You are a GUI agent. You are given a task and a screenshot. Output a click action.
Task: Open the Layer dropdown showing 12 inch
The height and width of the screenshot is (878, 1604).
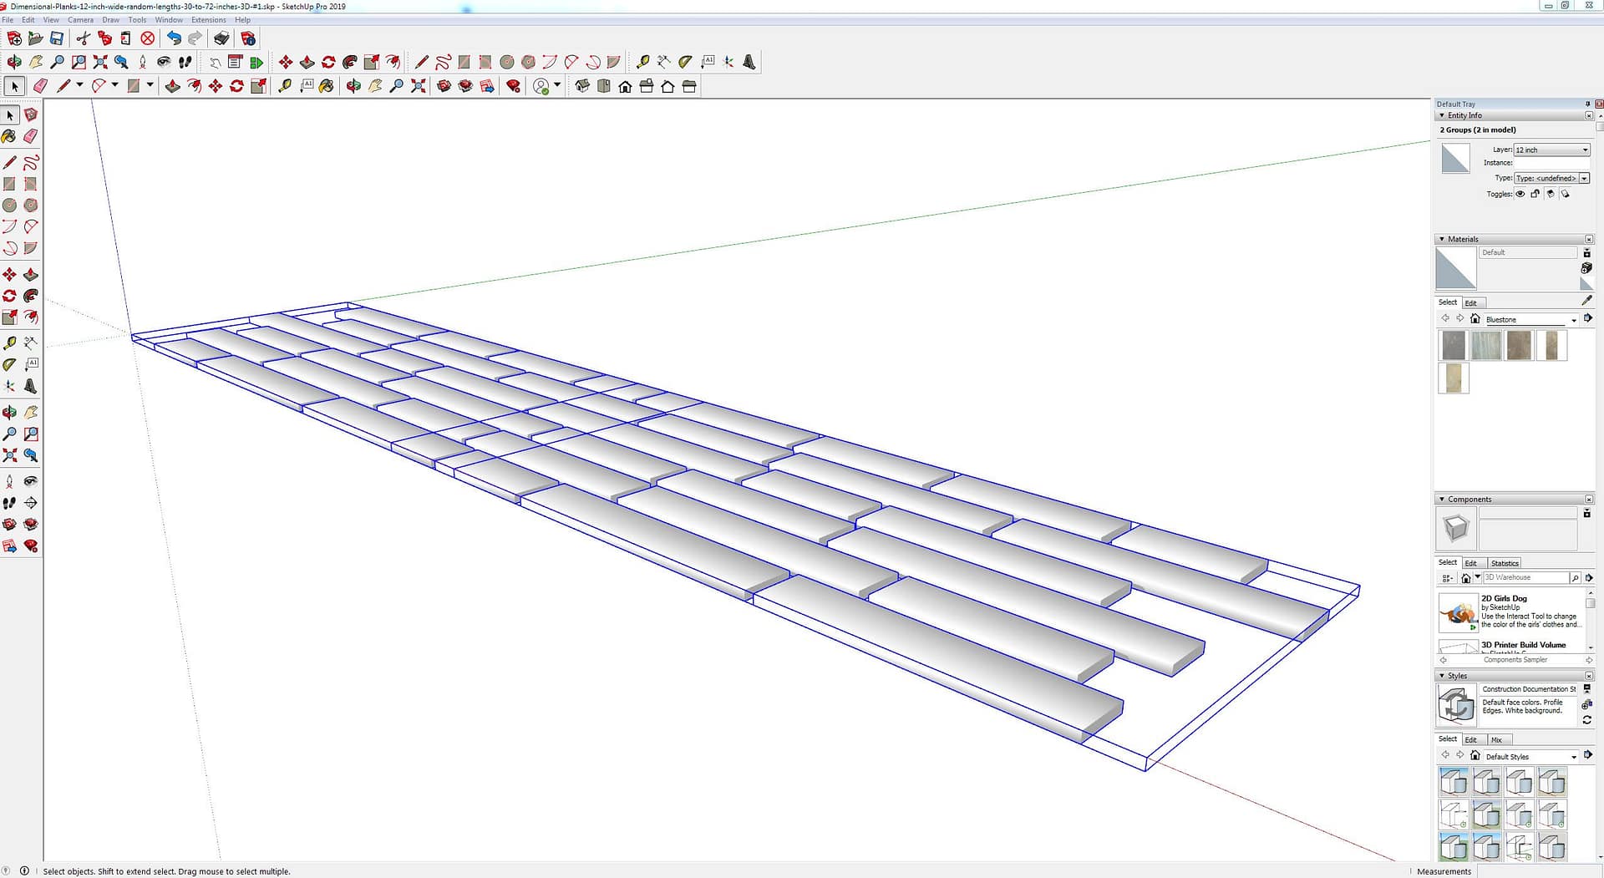tap(1551, 150)
